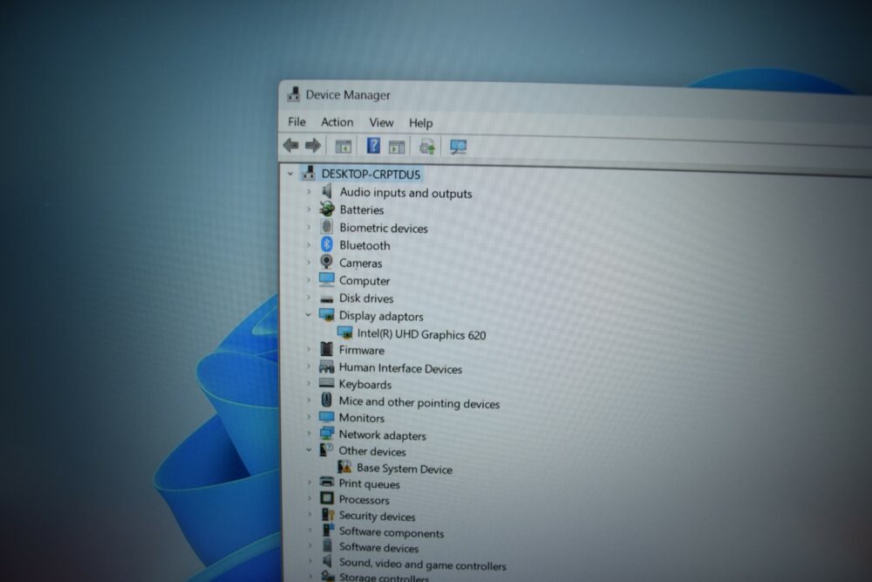Click the Batteries category icon
The image size is (872, 582).
327,209
